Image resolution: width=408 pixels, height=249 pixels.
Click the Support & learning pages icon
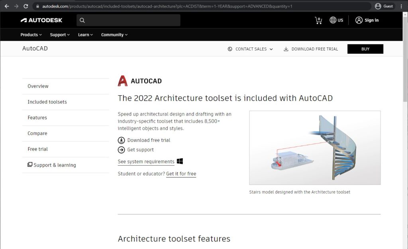click(x=30, y=165)
